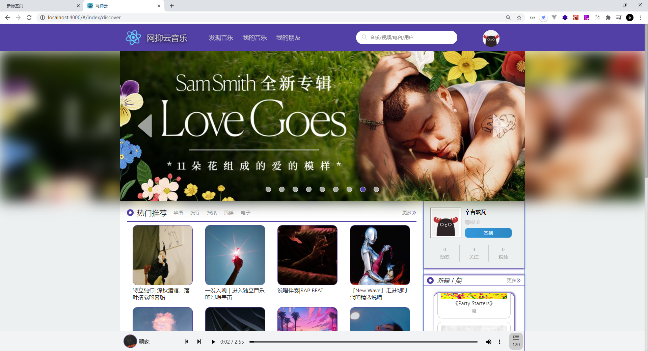The height and width of the screenshot is (351, 648).
Task: Filter recommendations by 摇滚
Action: coord(212,213)
